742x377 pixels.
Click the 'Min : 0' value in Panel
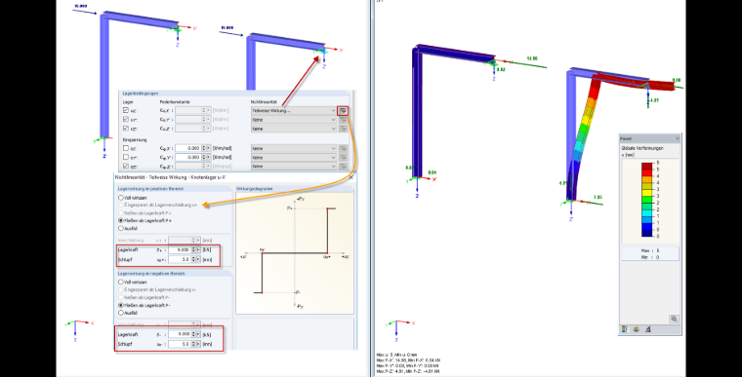pyautogui.click(x=649, y=257)
